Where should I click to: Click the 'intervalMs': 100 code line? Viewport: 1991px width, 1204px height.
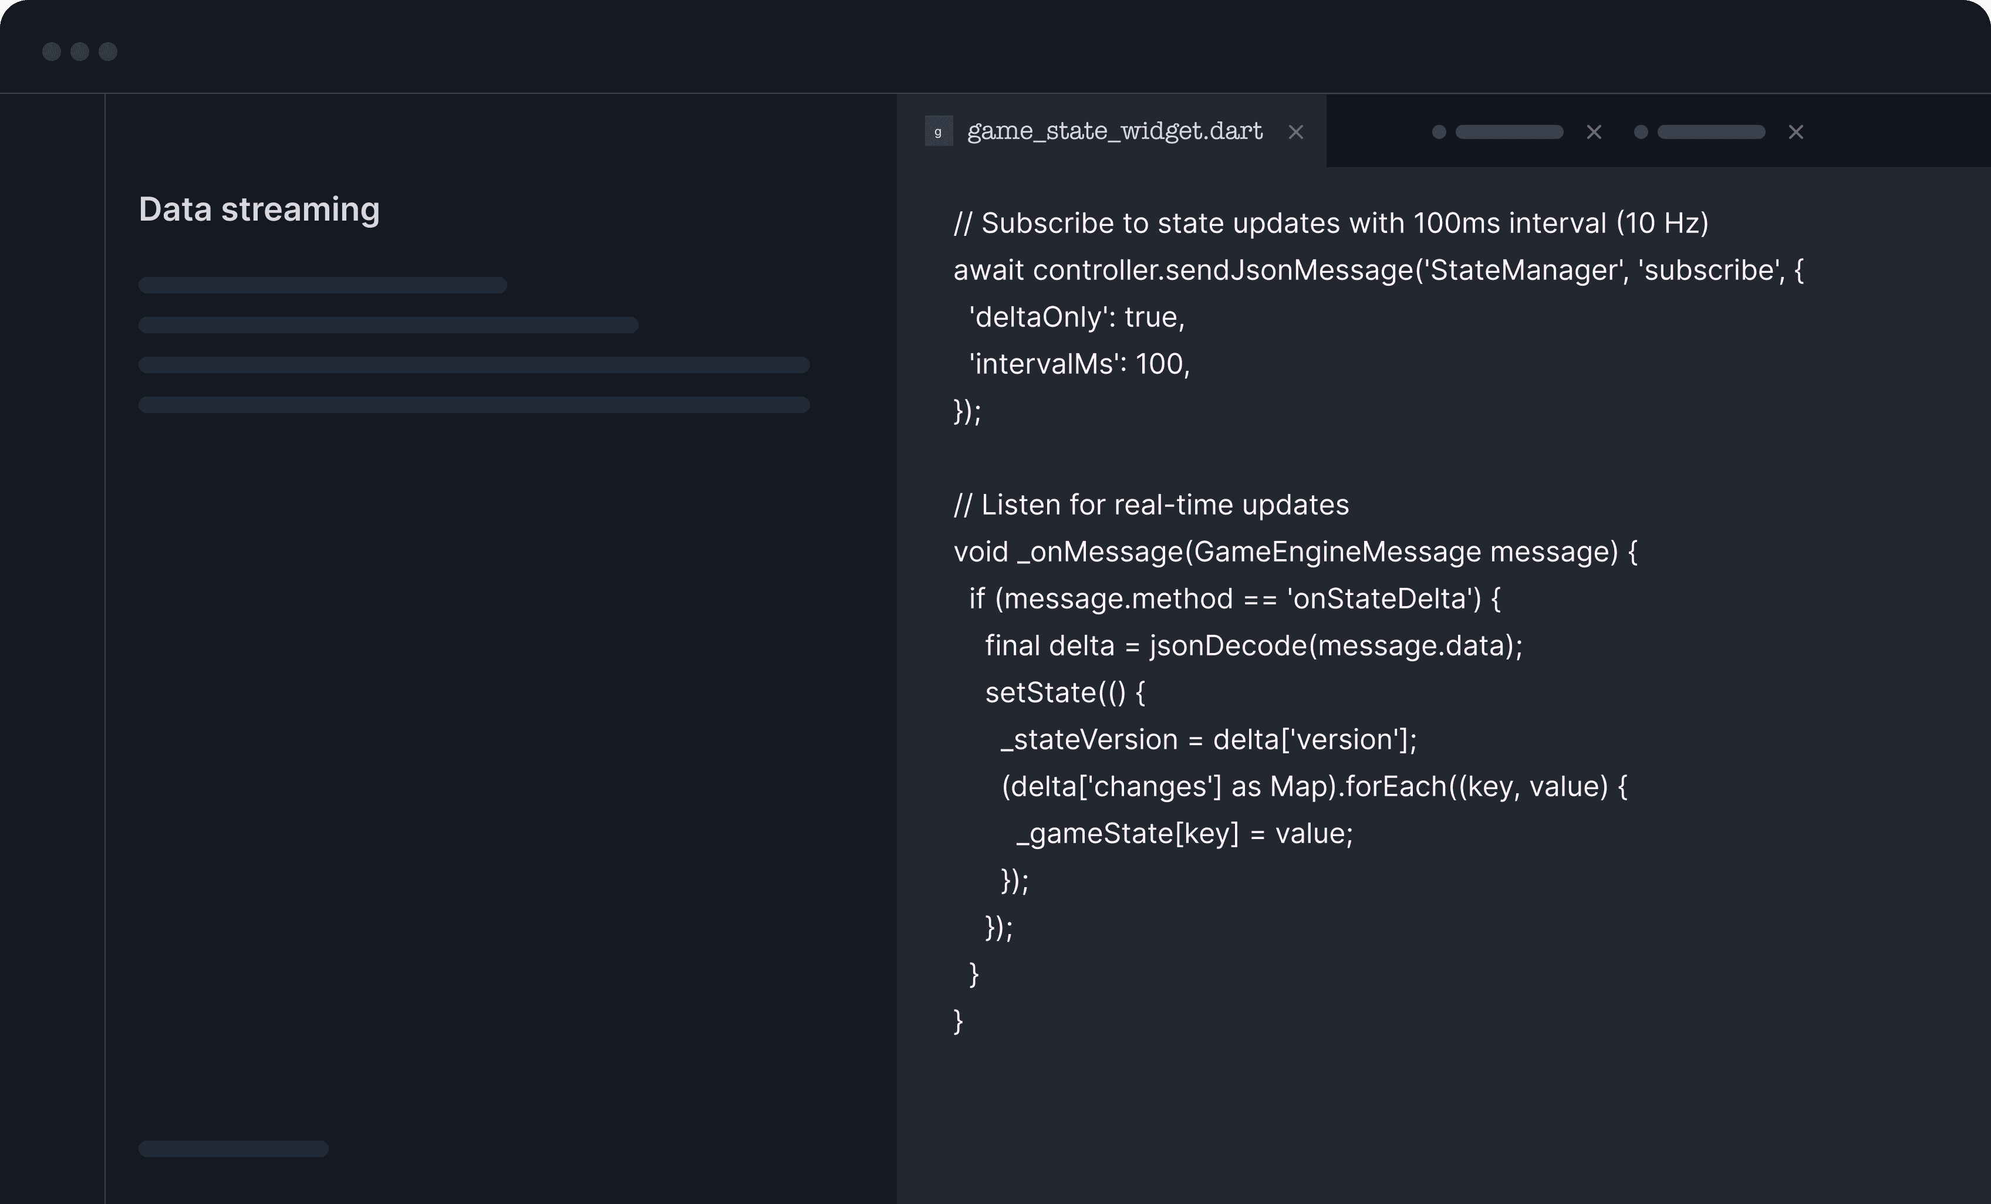click(1079, 364)
